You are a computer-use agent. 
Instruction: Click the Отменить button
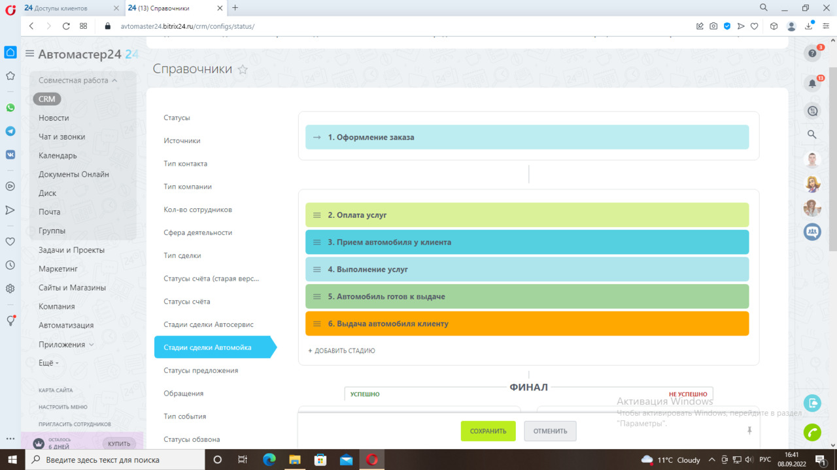(x=550, y=431)
